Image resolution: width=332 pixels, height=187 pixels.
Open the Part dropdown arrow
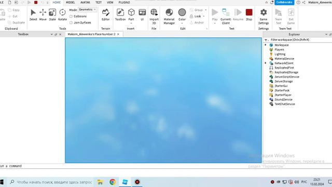point(131,23)
